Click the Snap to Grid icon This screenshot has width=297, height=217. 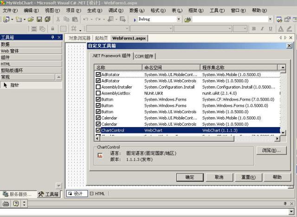(74, 29)
